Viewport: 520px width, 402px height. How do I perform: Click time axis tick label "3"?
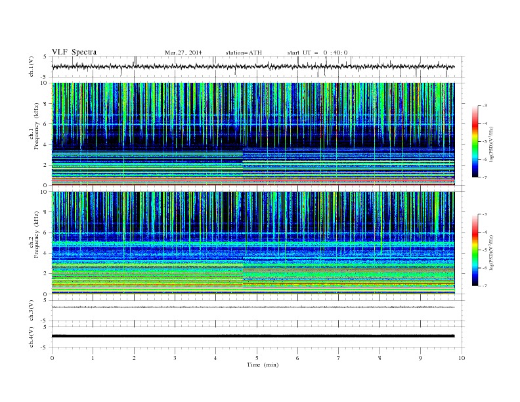(x=175, y=358)
